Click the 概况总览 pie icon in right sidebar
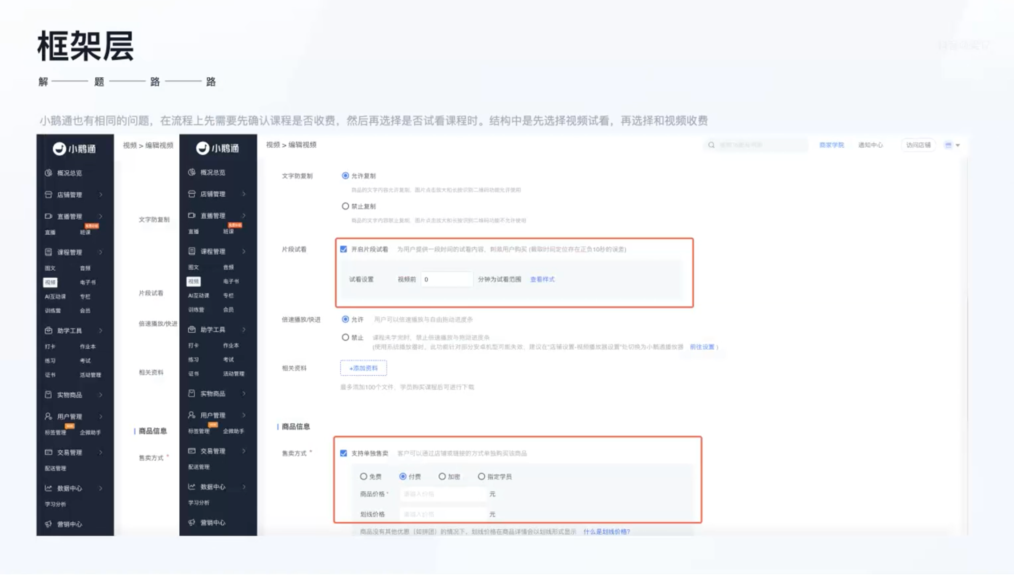1014x575 pixels. click(x=192, y=172)
